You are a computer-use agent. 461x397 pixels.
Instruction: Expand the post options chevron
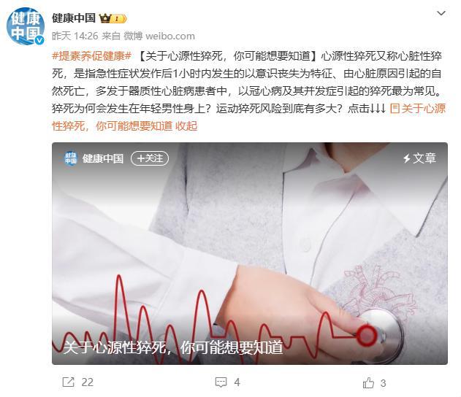click(441, 13)
